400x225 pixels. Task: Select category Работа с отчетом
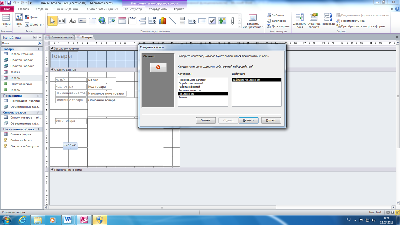pos(203,90)
